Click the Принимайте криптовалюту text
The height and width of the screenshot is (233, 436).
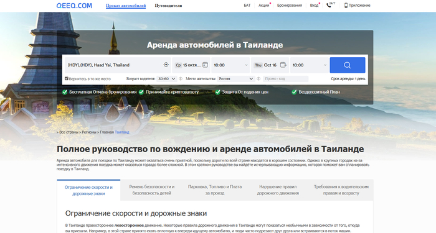click(173, 92)
